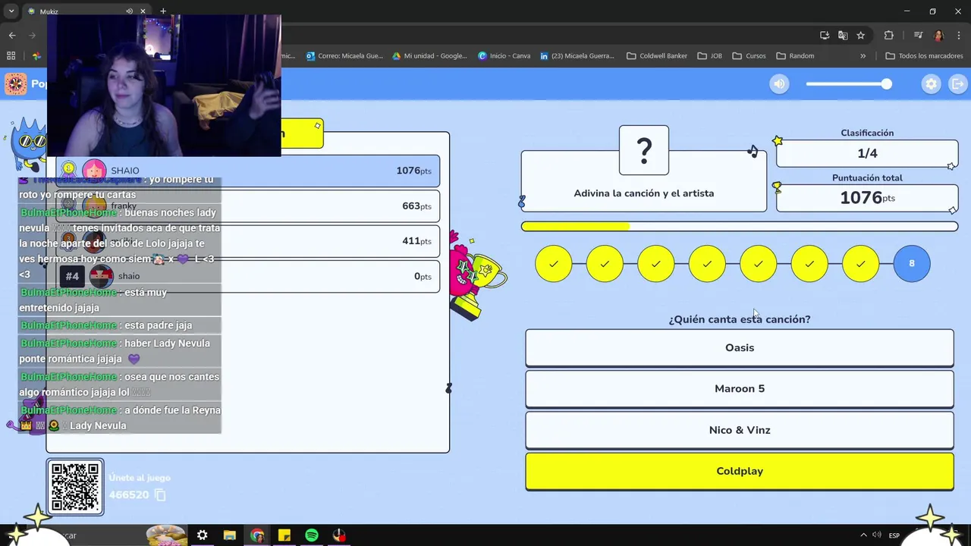Open the recording app with the red dot in the taskbar
Image resolution: width=971 pixels, height=546 pixels.
pos(339,535)
